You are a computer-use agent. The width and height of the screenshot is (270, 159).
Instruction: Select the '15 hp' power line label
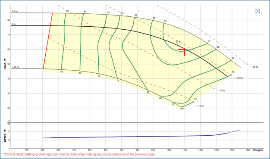[222, 90]
